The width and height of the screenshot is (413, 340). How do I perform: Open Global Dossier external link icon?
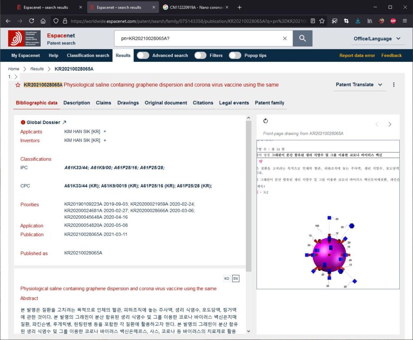(64, 122)
